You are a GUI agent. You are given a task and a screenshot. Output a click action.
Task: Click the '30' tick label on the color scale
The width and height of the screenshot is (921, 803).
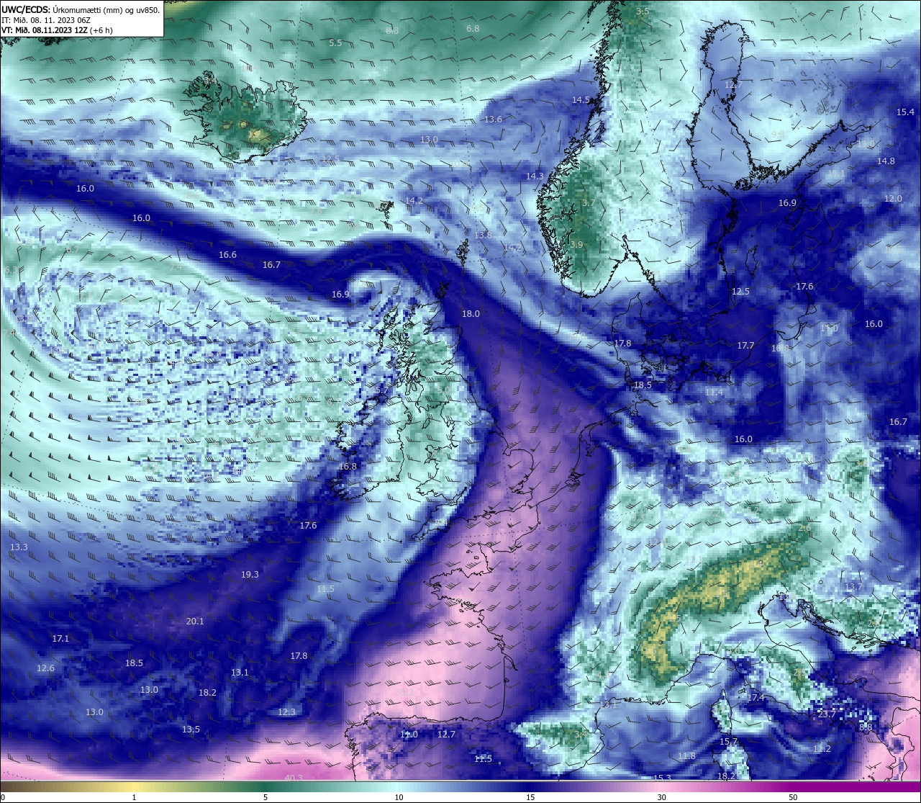661,797
